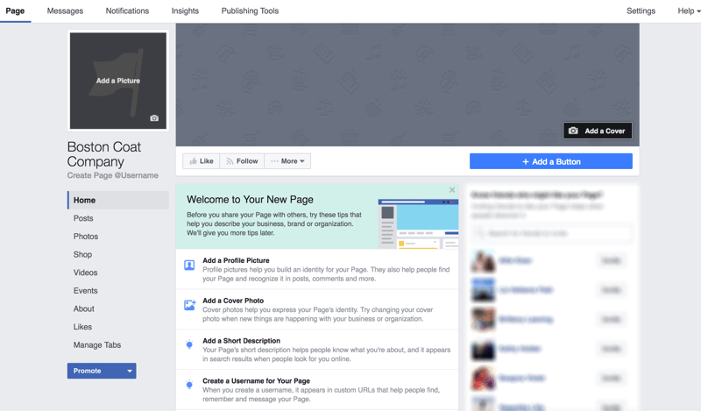Open the Messages tab
Image resolution: width=701 pixels, height=411 pixels.
[x=65, y=11]
